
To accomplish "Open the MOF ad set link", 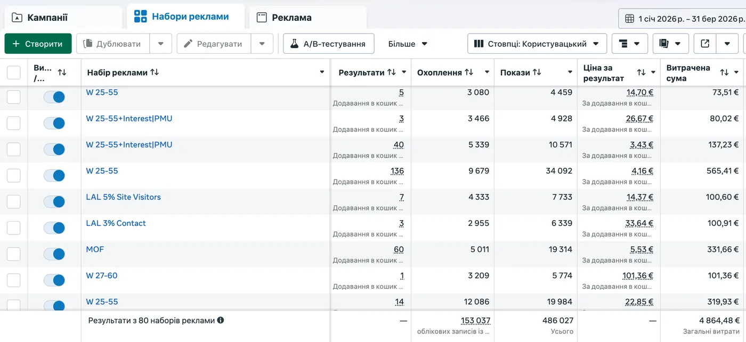I will [95, 249].
